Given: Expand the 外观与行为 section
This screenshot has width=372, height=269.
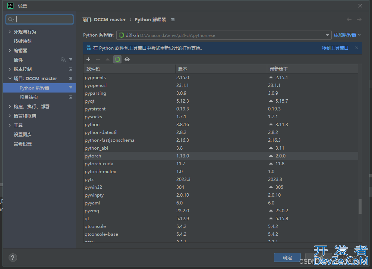Looking at the screenshot, I should [x=9, y=32].
